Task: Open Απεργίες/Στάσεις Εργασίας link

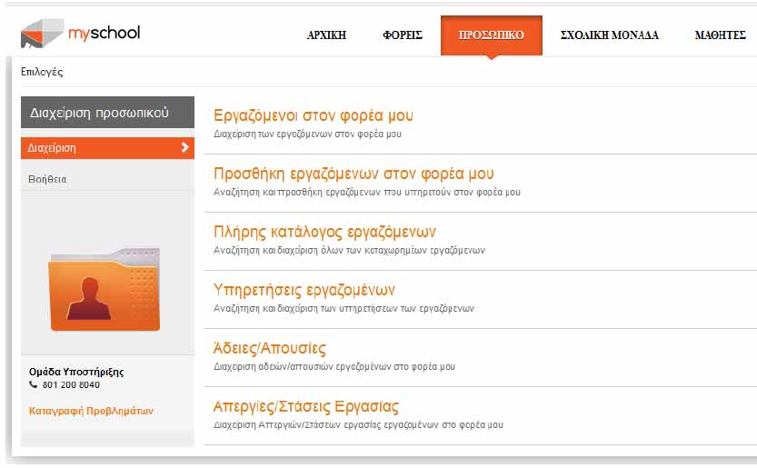Action: pos(305,406)
